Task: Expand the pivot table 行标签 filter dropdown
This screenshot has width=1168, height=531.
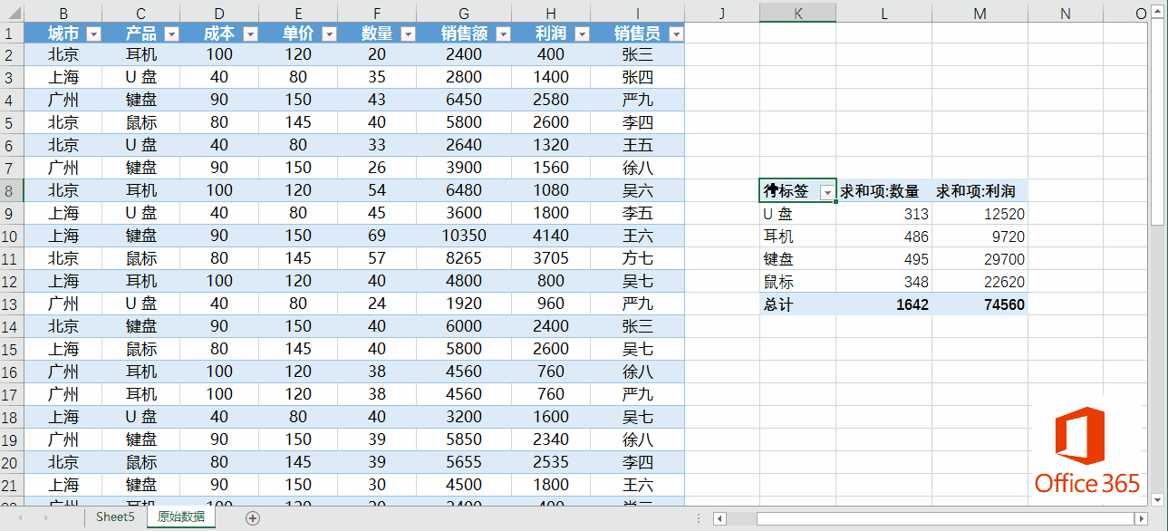Action: tap(826, 192)
